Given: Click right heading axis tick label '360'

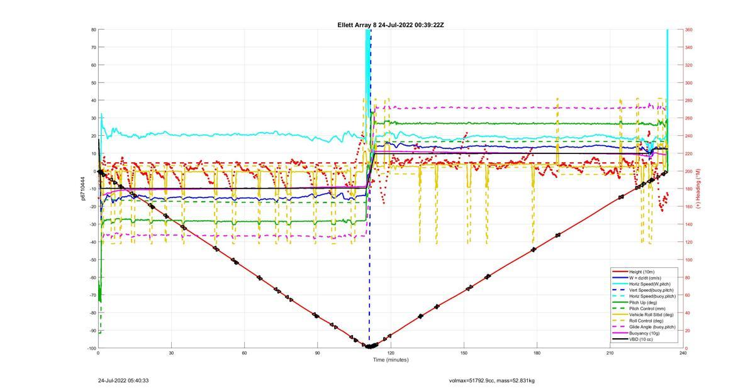Looking at the screenshot, I should click(x=689, y=30).
